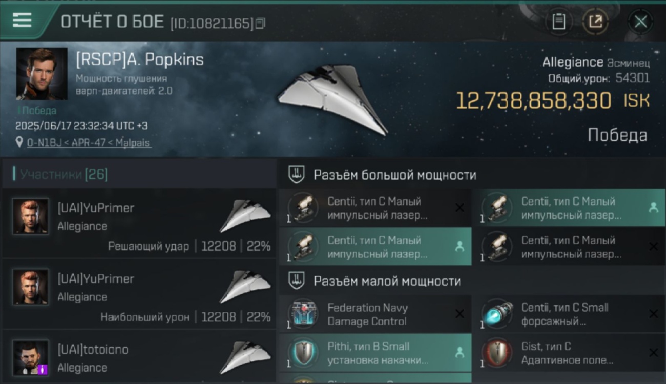Click the X marker on Federation Navy Damage Control
The width and height of the screenshot is (666, 384).
pyautogui.click(x=460, y=314)
